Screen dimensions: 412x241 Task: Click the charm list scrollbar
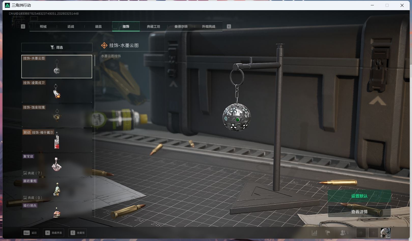[95, 61]
